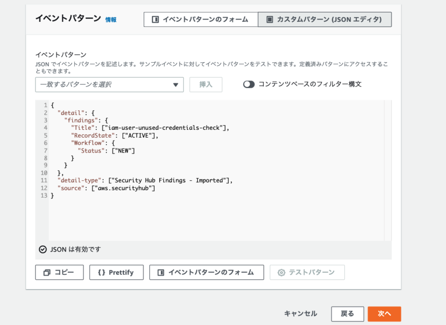The width and height of the screenshot is (446, 325).
Task: Enable the コンテンツベースのフィルター構文 toggle
Action: (x=249, y=84)
